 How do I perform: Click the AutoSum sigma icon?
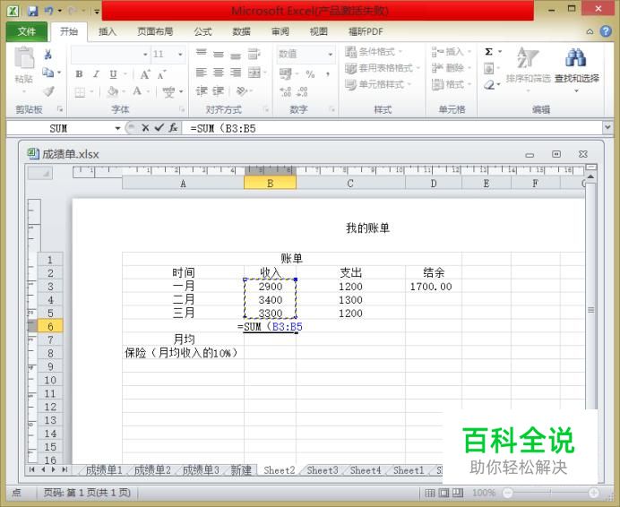[489, 52]
